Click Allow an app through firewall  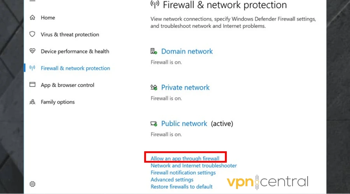(185, 158)
